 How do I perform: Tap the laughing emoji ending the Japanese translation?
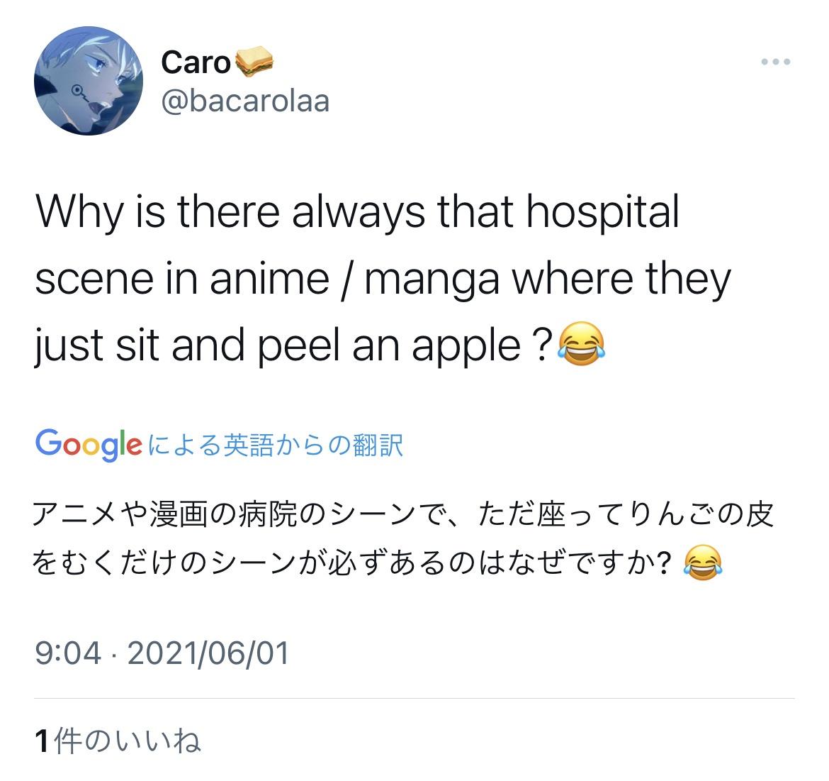pos(703,563)
